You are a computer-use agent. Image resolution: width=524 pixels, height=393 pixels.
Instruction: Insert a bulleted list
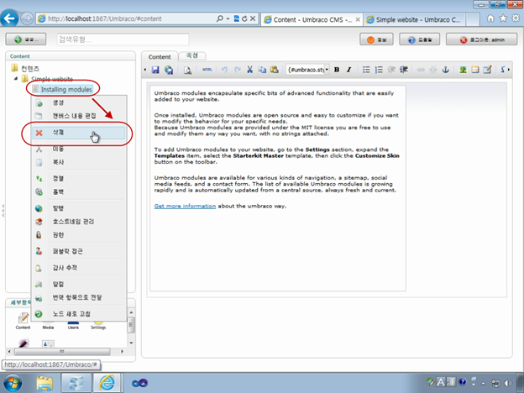(366, 70)
